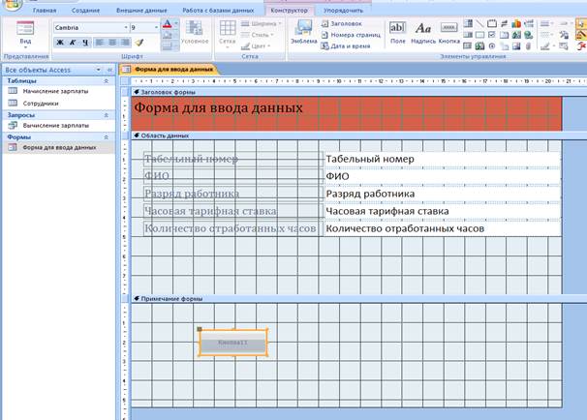Viewport: 587px width, 420px height.
Task: Click the Bold (Ж) formatting icon
Action: [x=60, y=43]
